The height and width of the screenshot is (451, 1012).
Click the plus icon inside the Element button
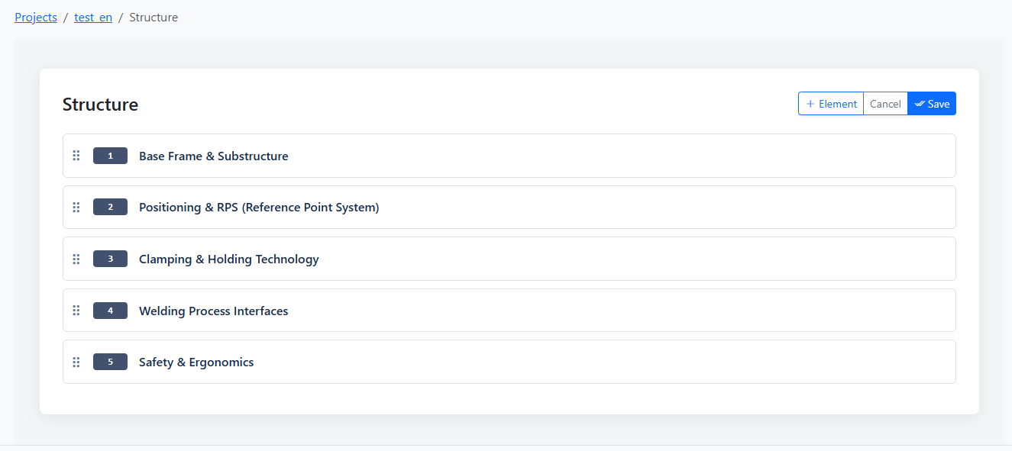(x=810, y=103)
